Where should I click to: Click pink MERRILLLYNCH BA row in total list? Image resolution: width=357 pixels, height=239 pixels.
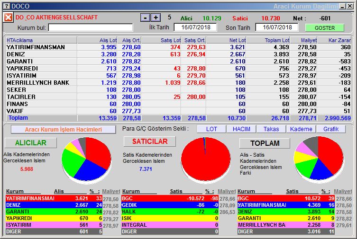coord(286,225)
